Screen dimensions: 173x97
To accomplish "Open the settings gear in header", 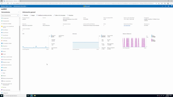I will pyautogui.click(x=168, y=6).
